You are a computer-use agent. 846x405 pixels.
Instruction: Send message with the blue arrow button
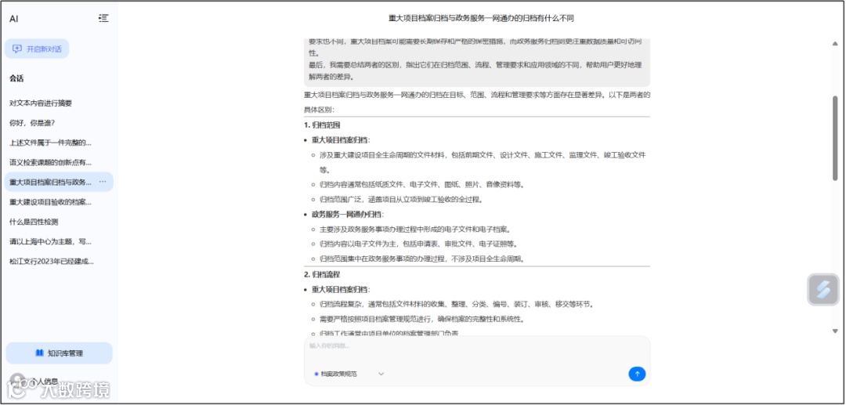pyautogui.click(x=637, y=374)
